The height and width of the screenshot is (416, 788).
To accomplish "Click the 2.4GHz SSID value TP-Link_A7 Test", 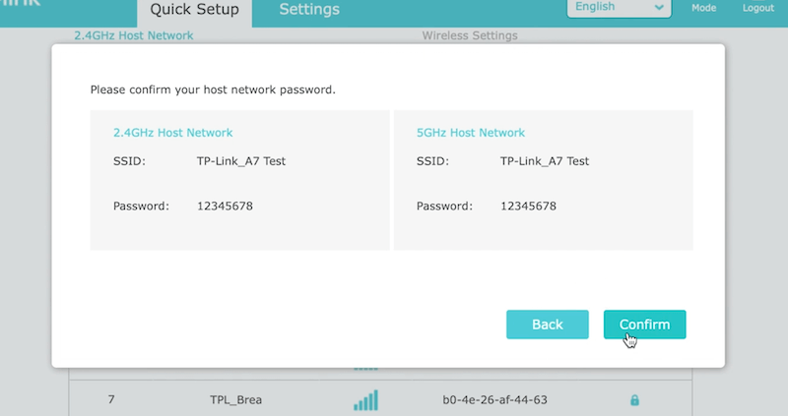I will [x=241, y=161].
